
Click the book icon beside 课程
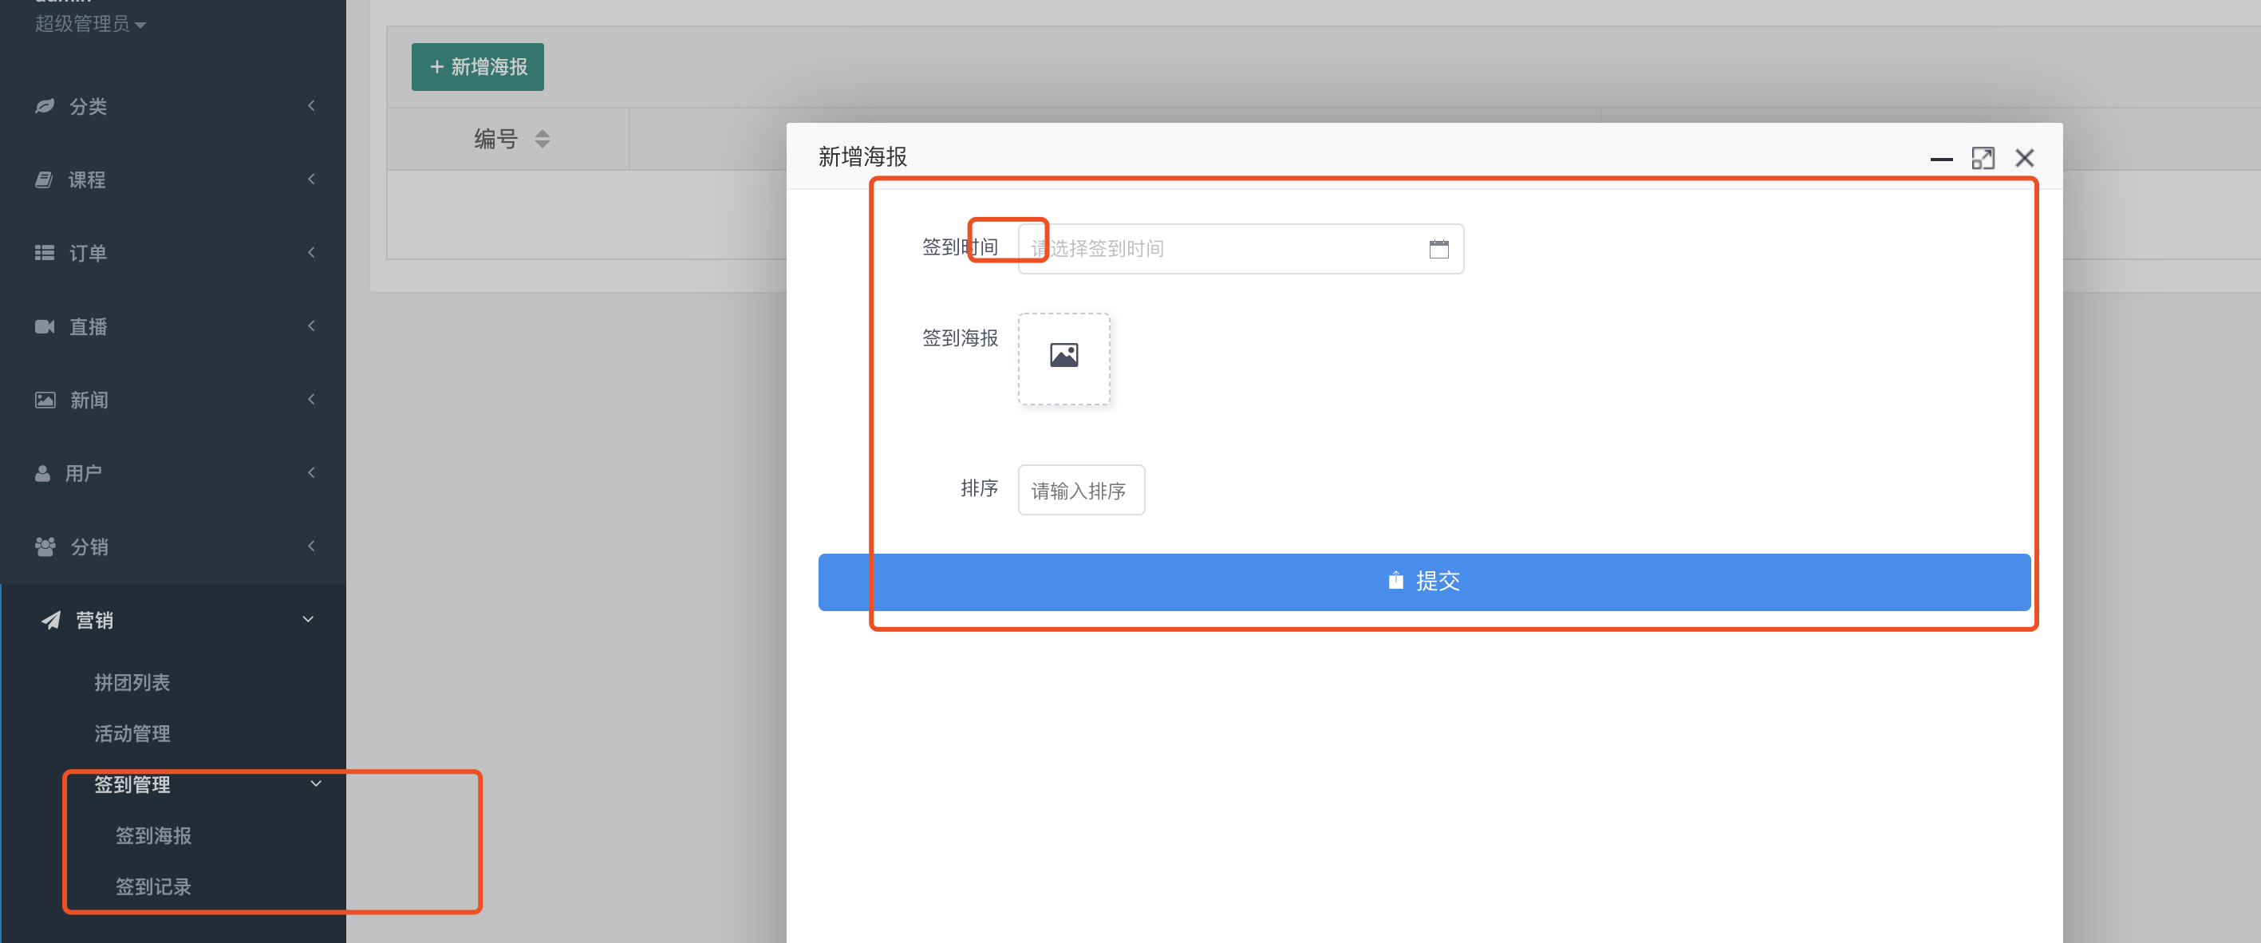(44, 180)
